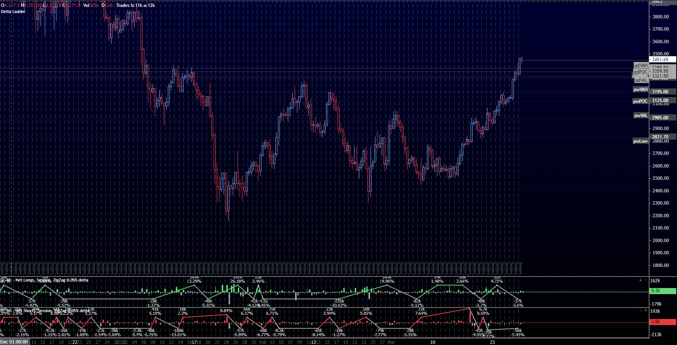Click the 3195.00 price axis marker
Image resolution: width=677 pixels, height=345 pixels.
click(662, 92)
